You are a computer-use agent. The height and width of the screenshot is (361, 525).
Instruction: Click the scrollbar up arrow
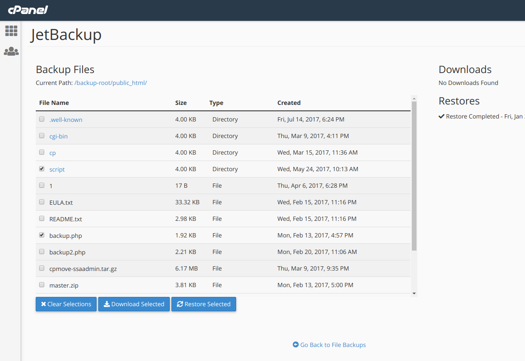click(414, 98)
